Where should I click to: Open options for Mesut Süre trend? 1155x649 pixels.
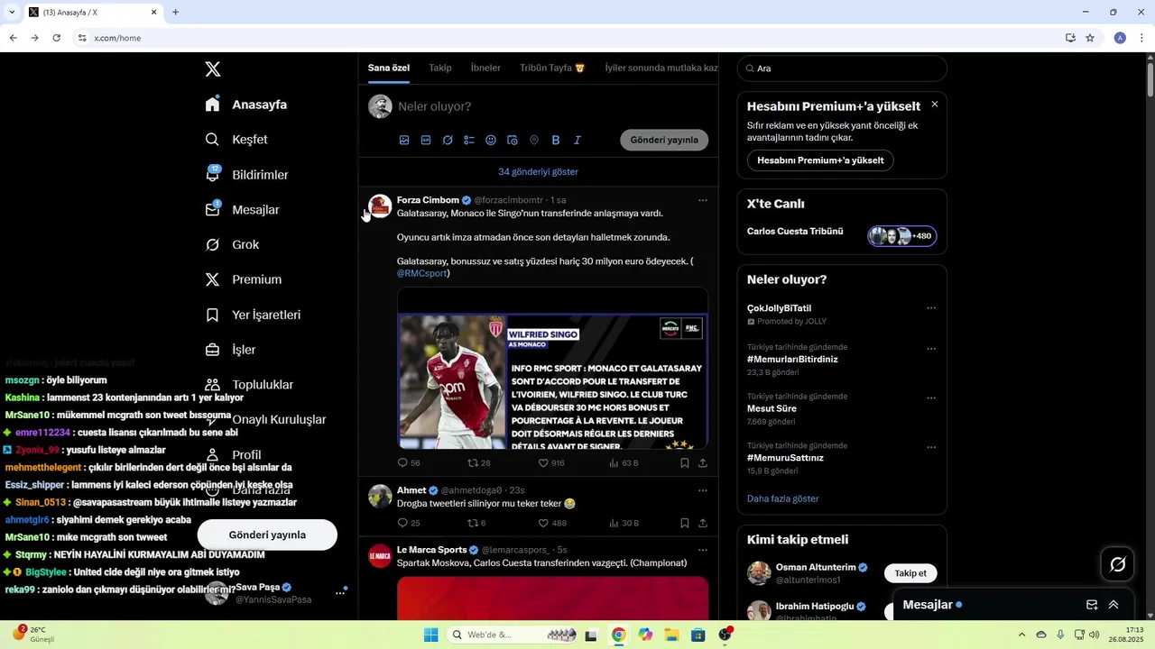(x=931, y=398)
